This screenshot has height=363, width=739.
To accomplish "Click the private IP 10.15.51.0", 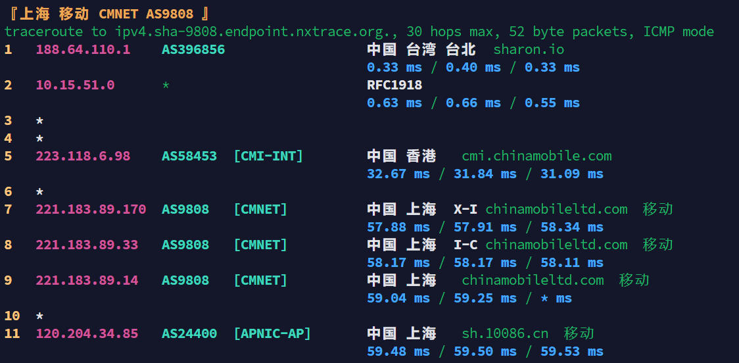I will [x=75, y=85].
